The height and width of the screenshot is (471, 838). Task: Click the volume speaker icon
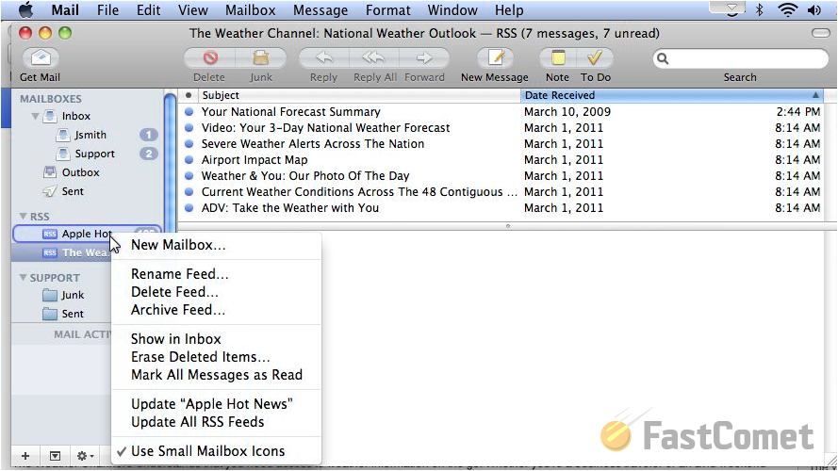[x=814, y=9]
